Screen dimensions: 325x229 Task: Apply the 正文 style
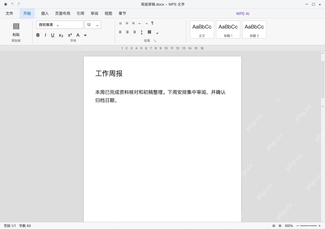point(202,30)
